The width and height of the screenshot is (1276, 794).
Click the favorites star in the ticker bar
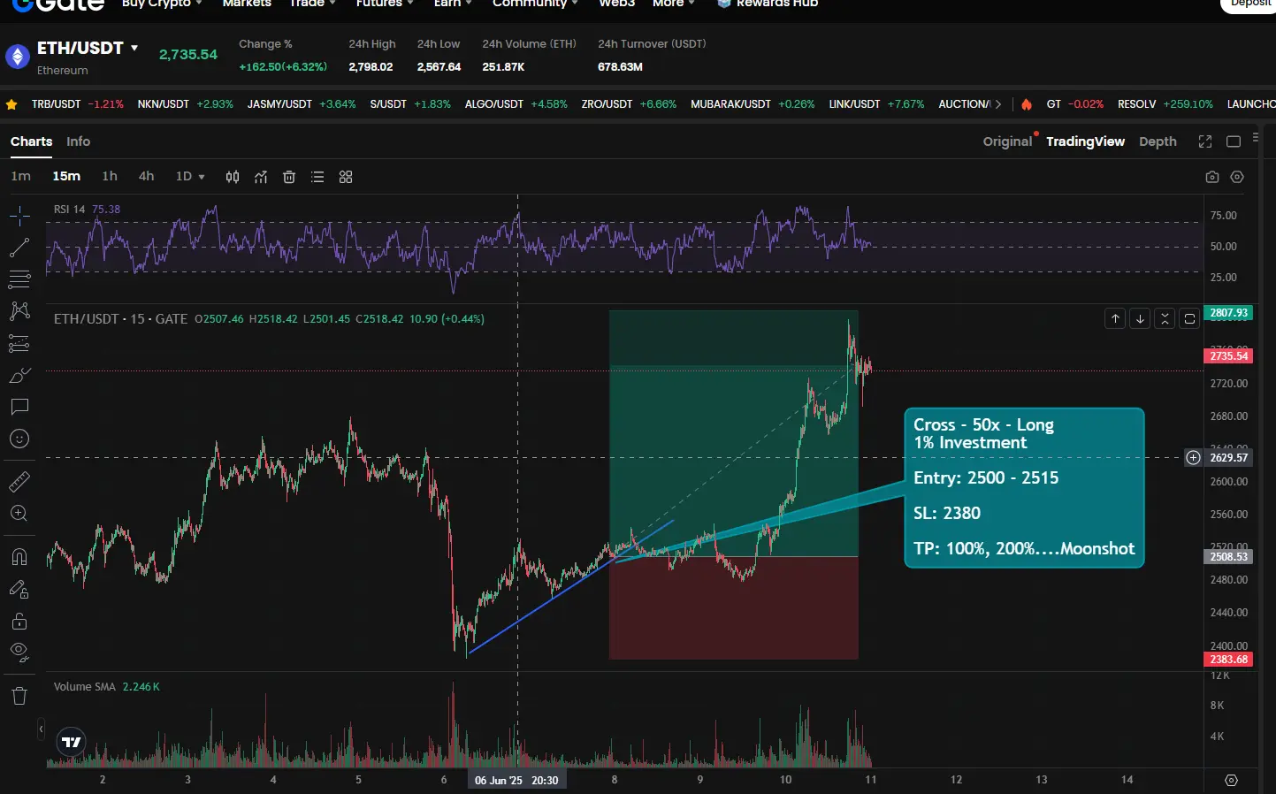[x=11, y=104]
